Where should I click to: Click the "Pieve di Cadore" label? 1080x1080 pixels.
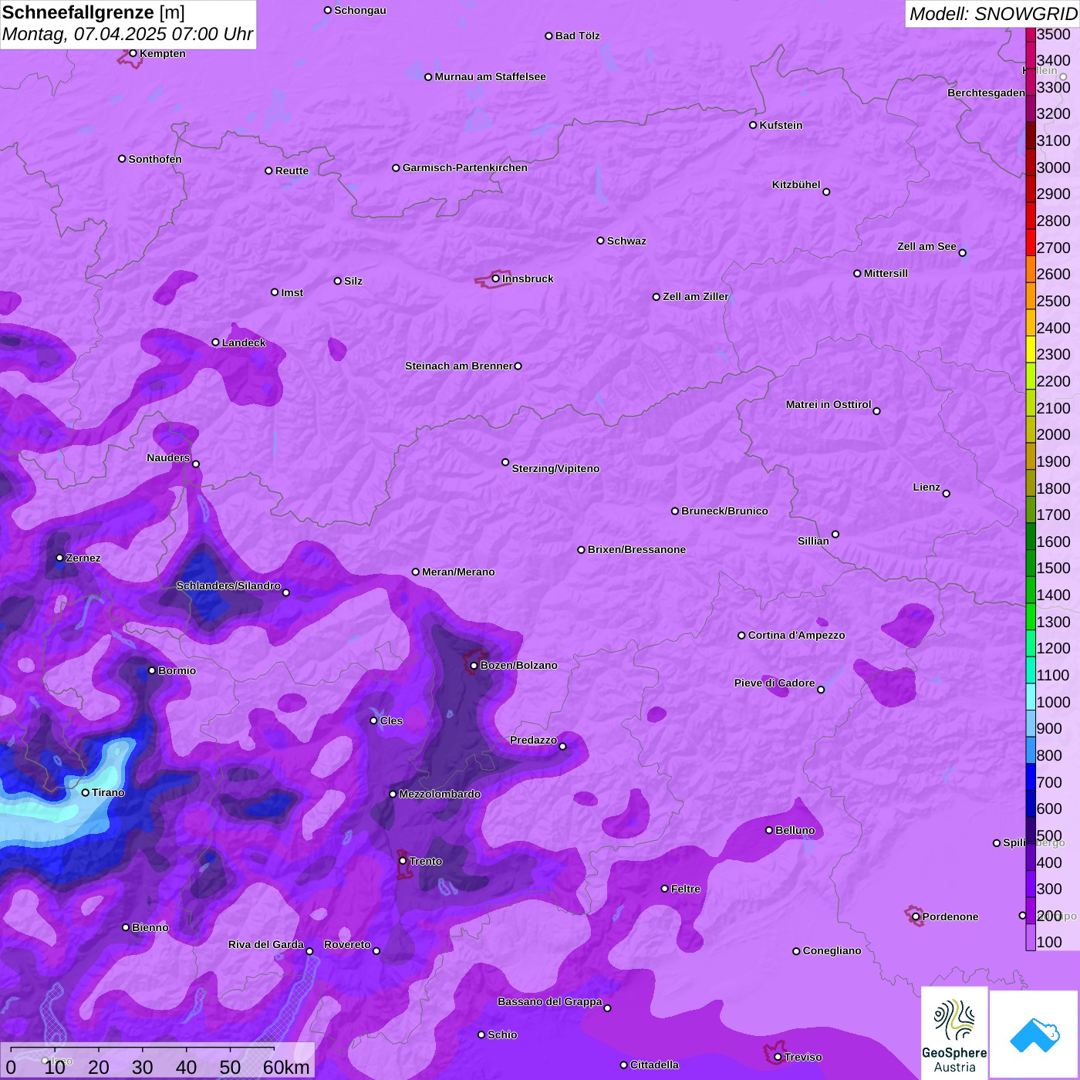(x=775, y=683)
